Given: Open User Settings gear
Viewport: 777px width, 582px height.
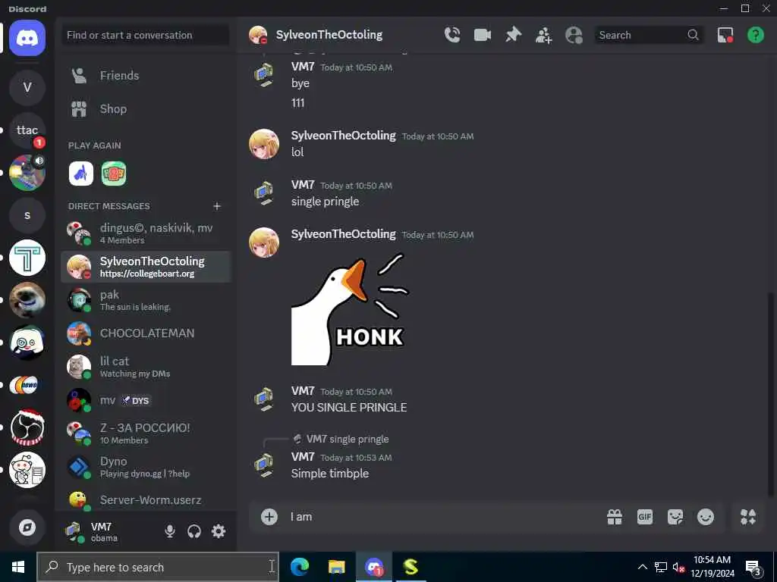Looking at the screenshot, I should point(219,531).
